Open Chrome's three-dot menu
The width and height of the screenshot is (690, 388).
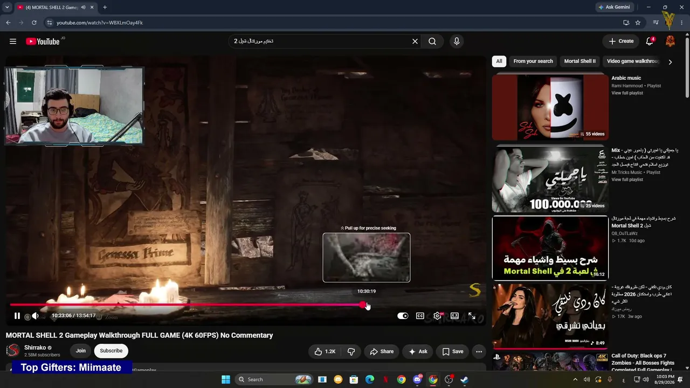pyautogui.click(x=682, y=23)
